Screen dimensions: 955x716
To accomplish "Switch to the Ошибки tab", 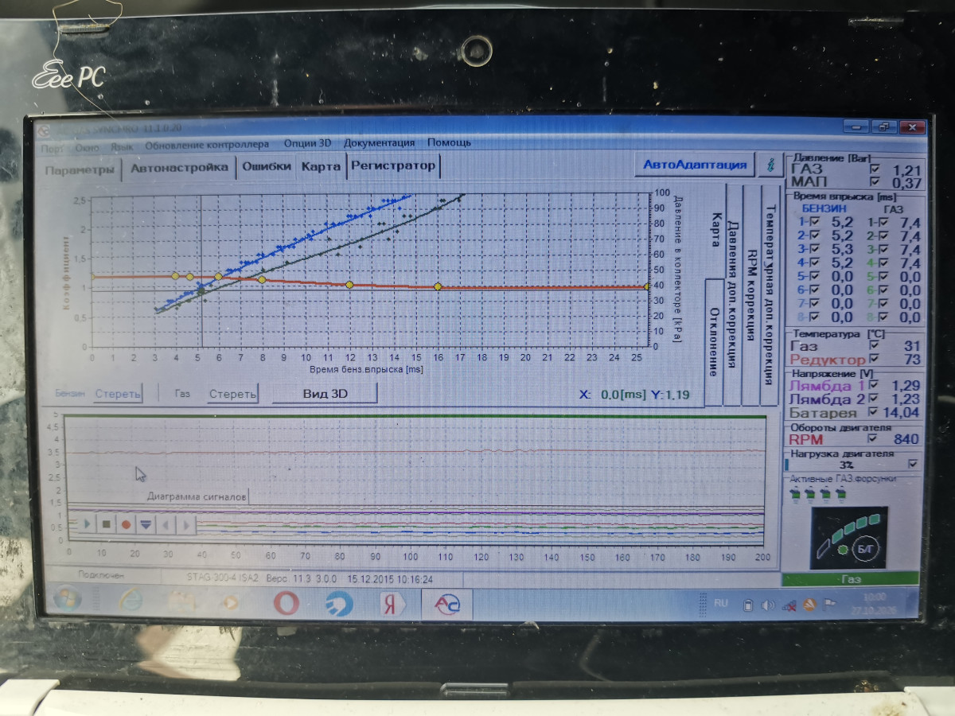I will click(x=266, y=166).
